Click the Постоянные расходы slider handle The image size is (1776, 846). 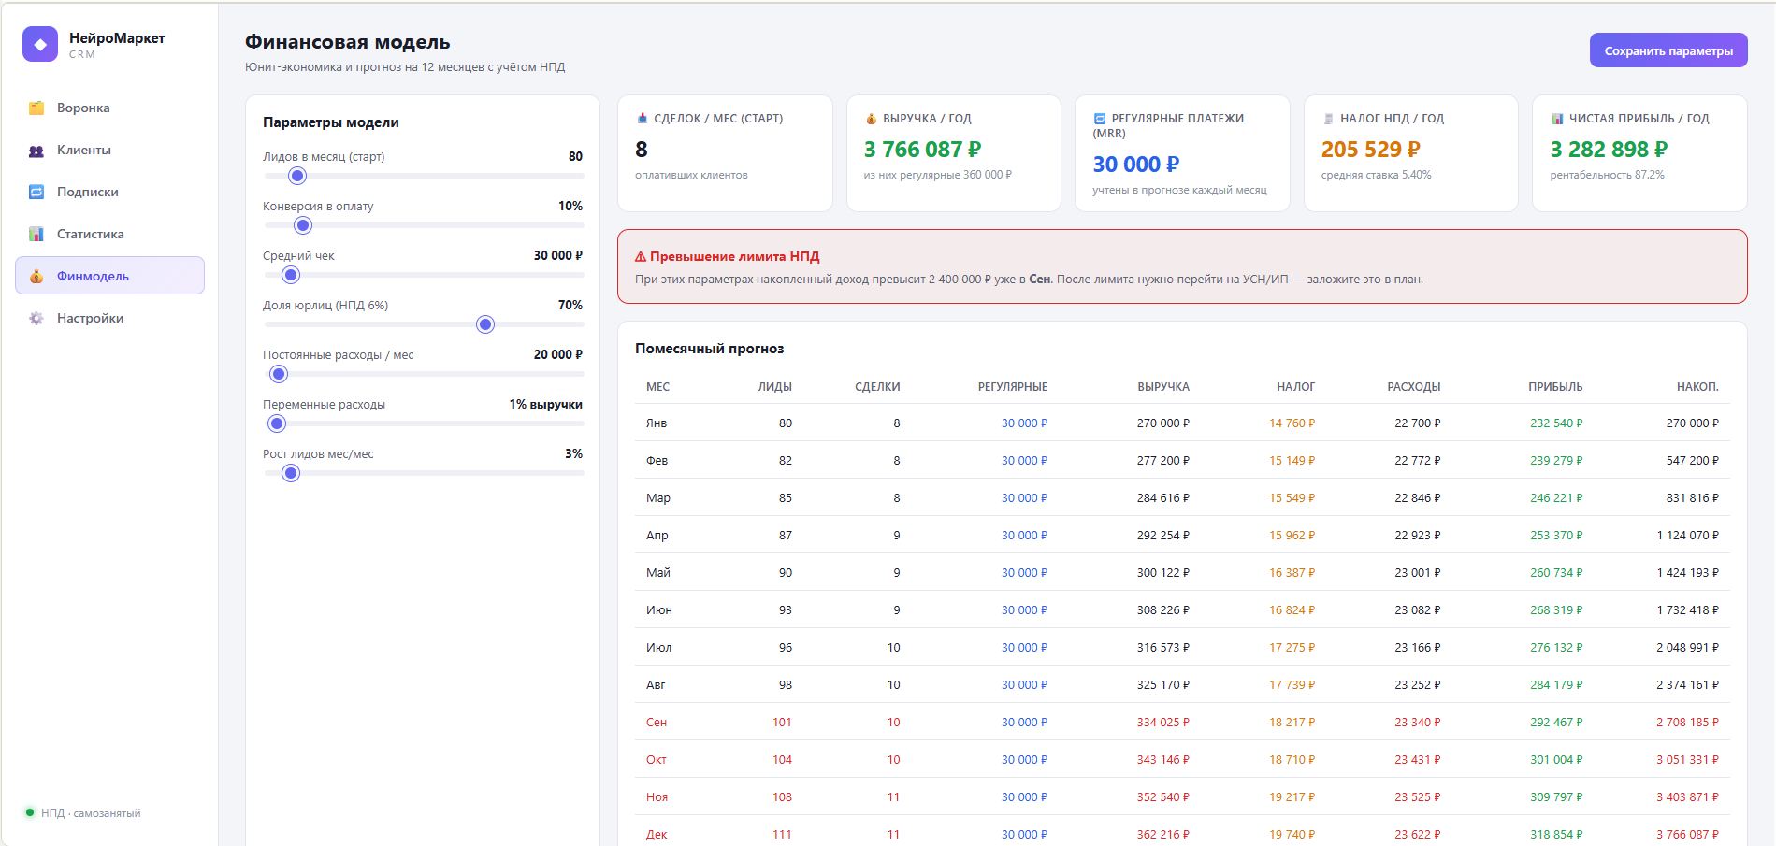(279, 374)
